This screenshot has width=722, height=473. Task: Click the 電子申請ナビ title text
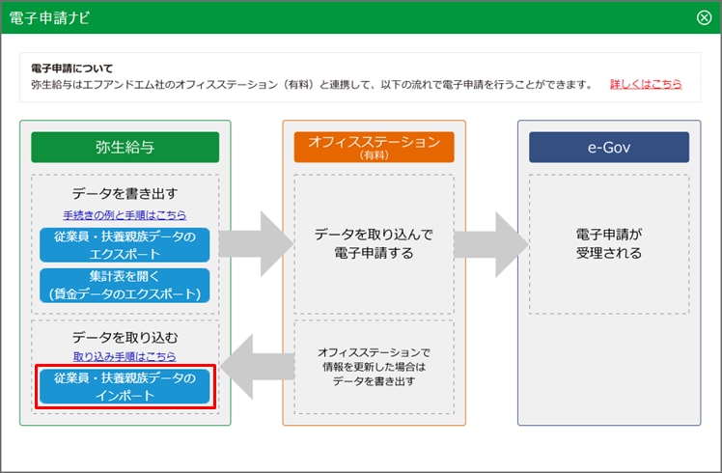click(49, 17)
